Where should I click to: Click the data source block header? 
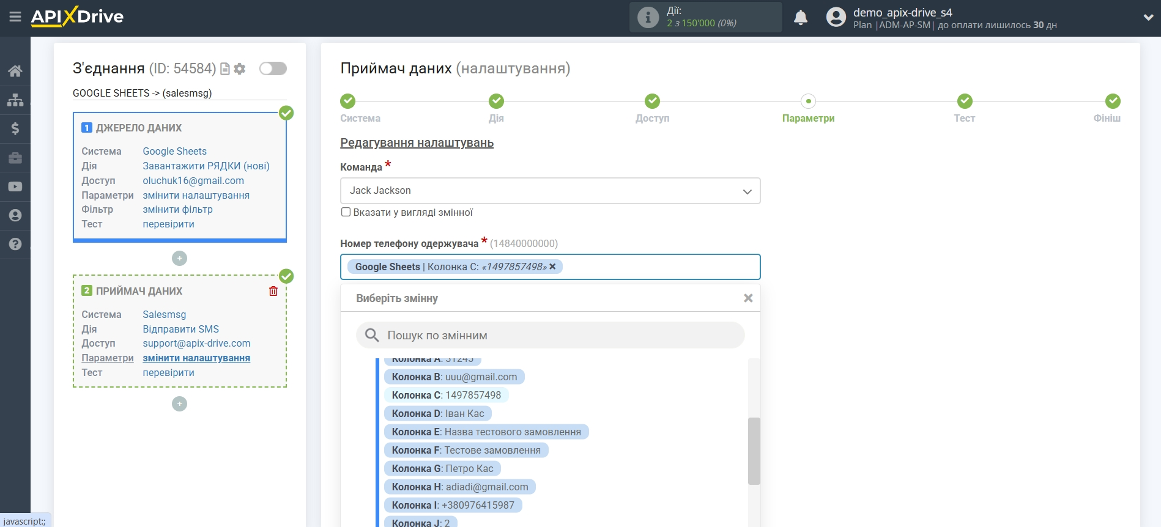139,128
